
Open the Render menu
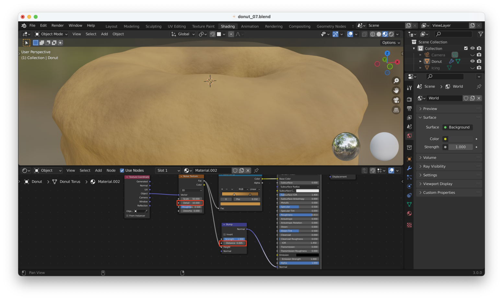(57, 26)
